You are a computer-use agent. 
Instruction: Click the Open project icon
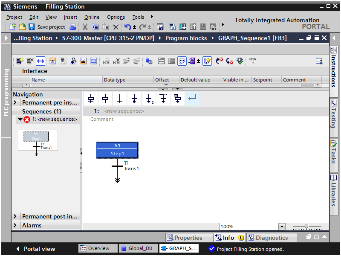click(22, 27)
